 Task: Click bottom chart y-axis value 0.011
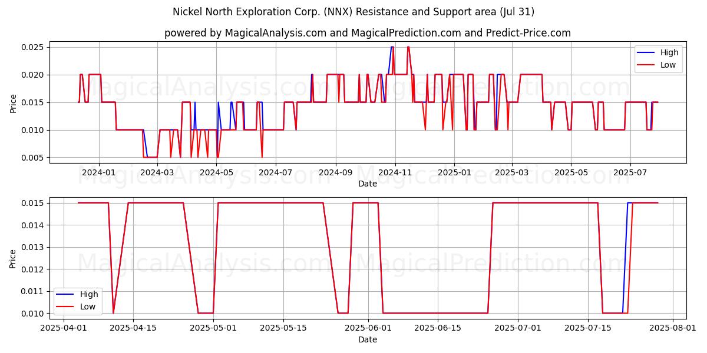34,291
